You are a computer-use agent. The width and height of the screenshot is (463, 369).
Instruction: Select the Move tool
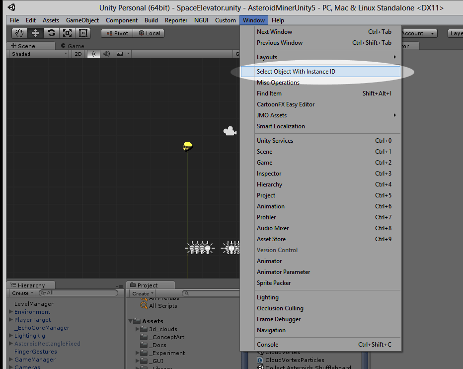(35, 33)
